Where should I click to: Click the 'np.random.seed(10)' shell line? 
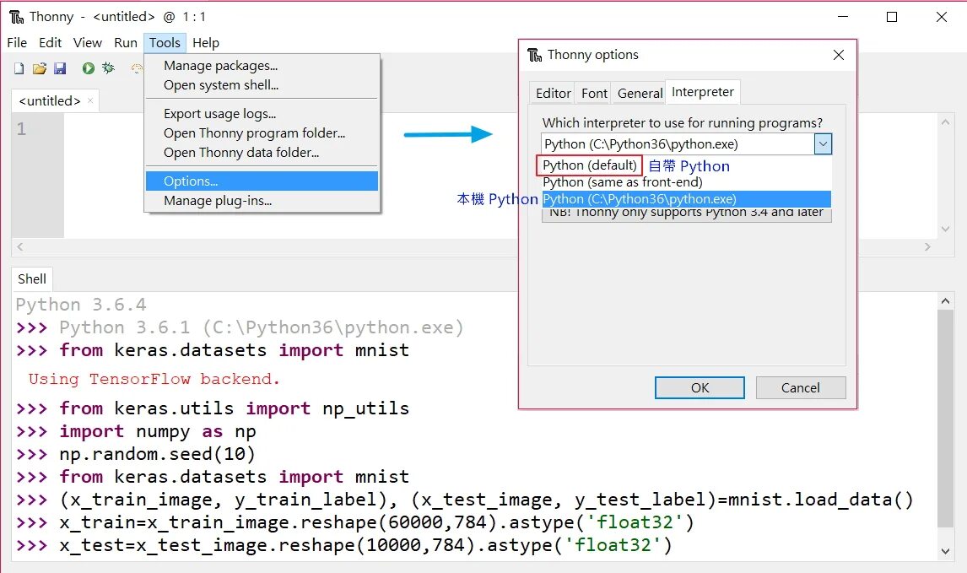click(157, 454)
